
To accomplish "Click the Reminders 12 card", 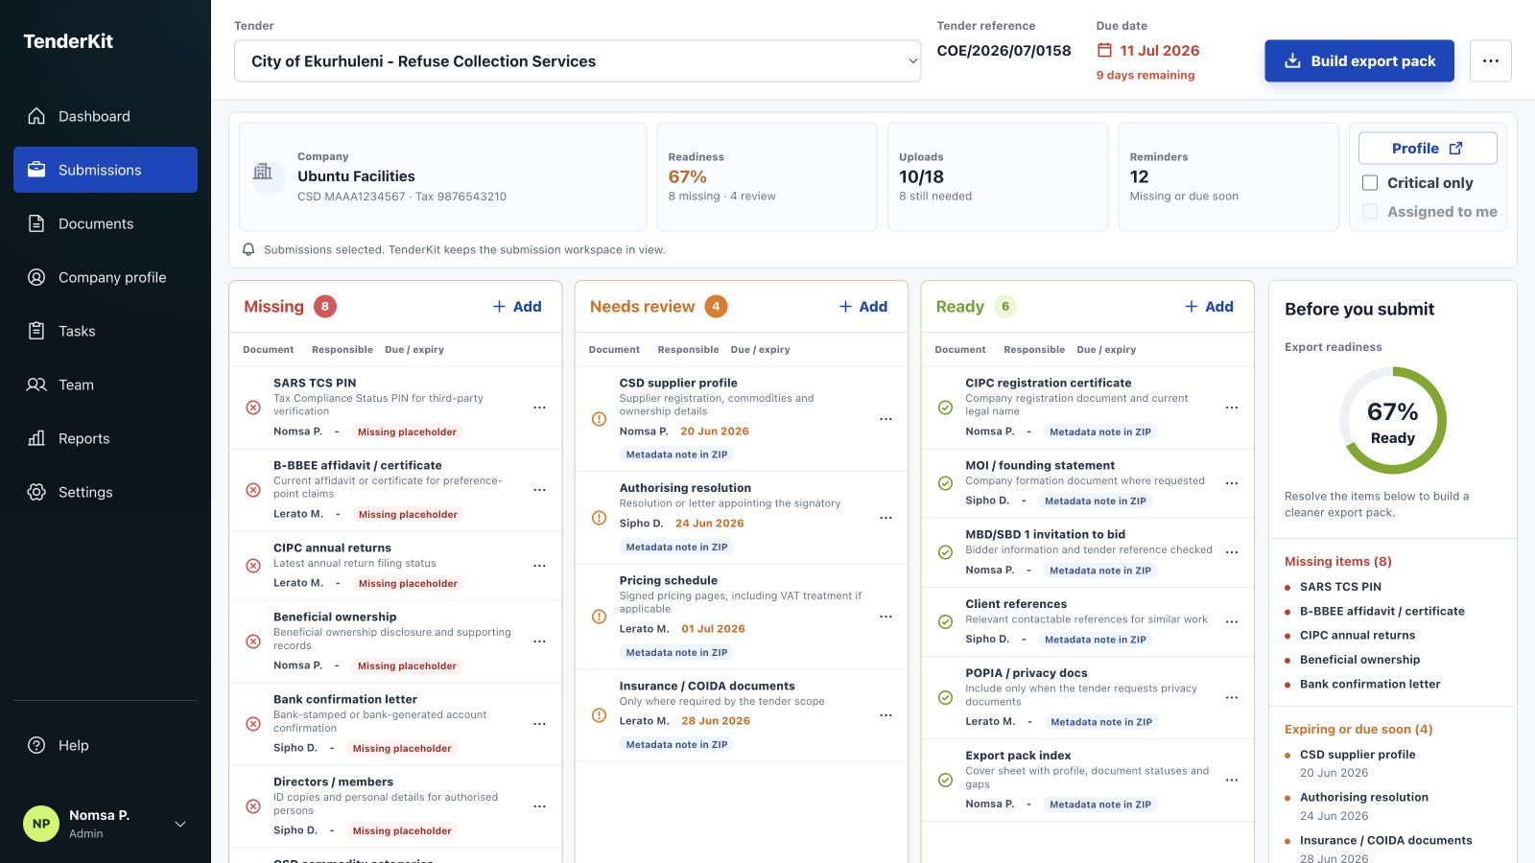I will click(1228, 176).
